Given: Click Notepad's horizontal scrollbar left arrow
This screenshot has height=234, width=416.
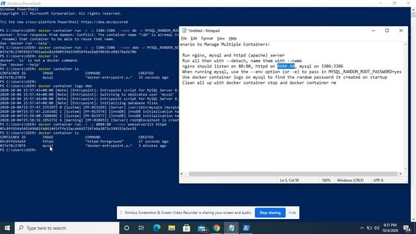Looking at the screenshot, I should coord(182,174).
